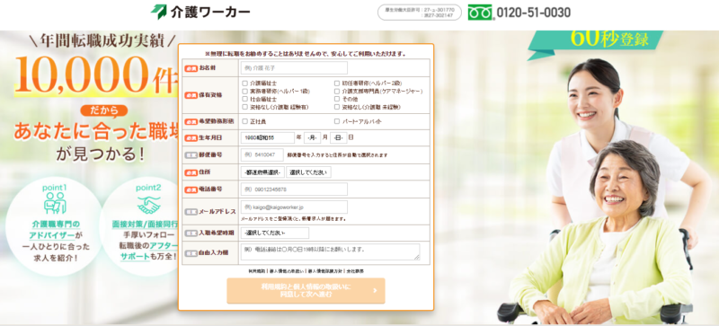This screenshot has width=719, height=326.
Task: Open the birth month dropdown
Action: tap(312, 137)
